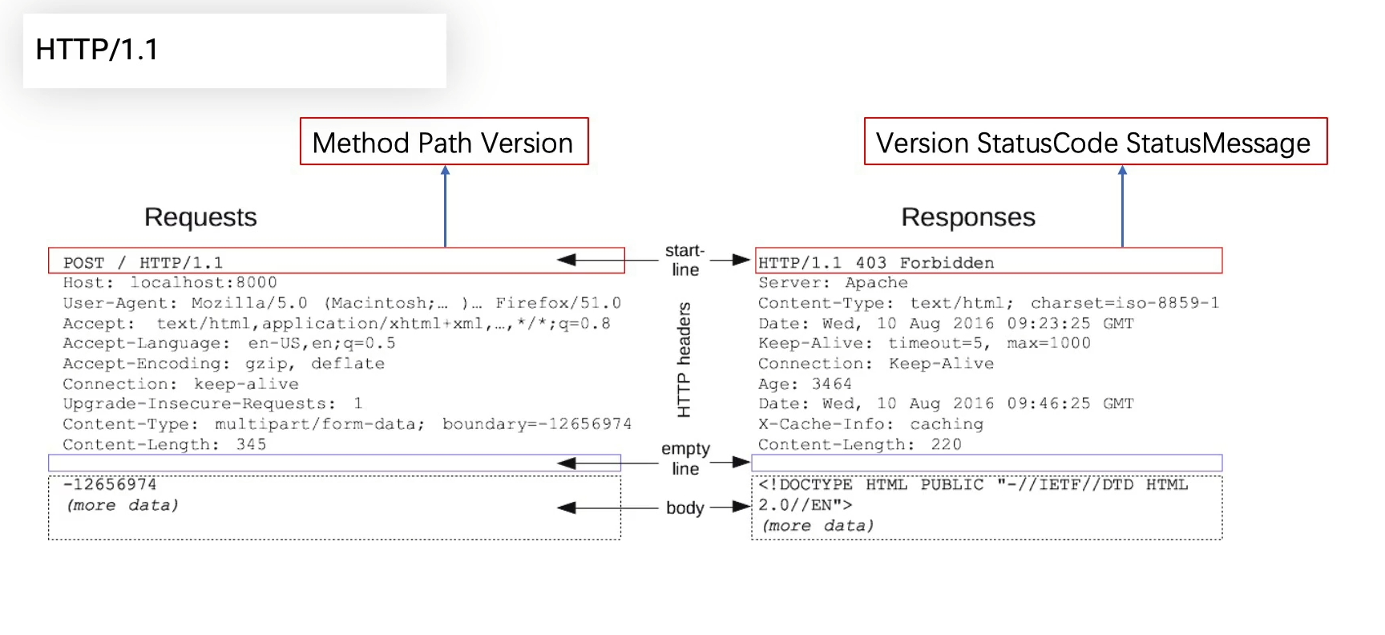Select the Server: Apache response header
Screen dimensions: 1385x635
tap(833, 283)
